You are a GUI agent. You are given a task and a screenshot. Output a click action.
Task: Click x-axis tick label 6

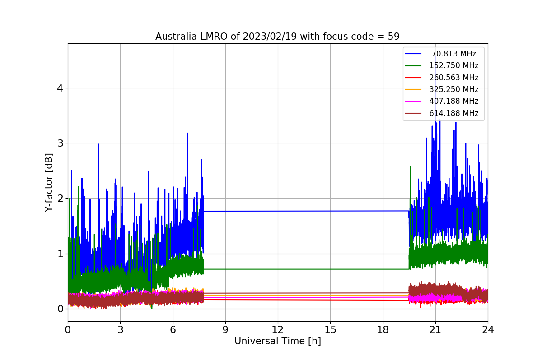tap(173, 330)
